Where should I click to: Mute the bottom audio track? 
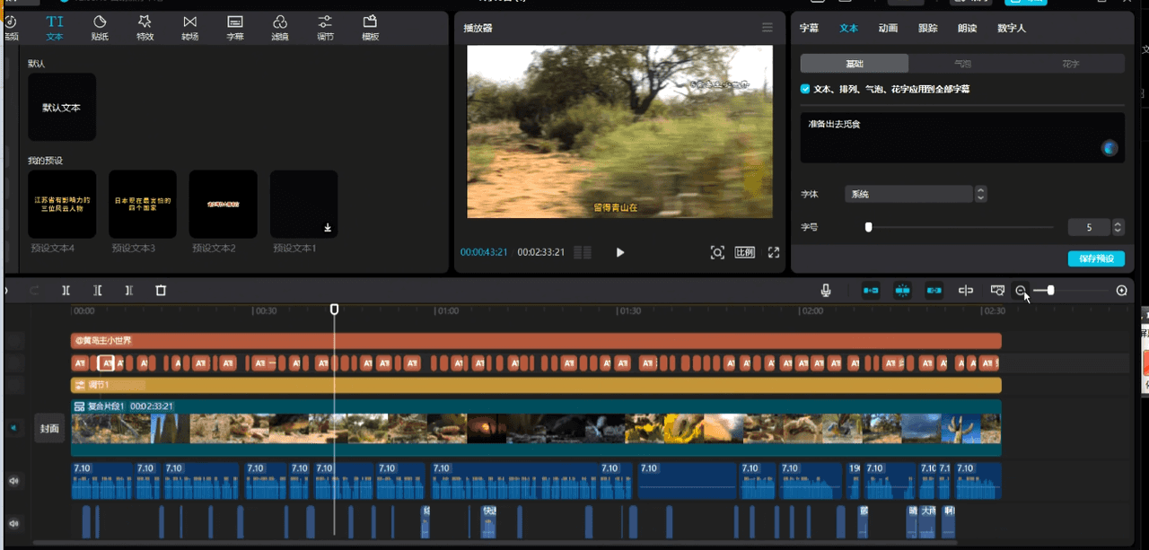13,523
